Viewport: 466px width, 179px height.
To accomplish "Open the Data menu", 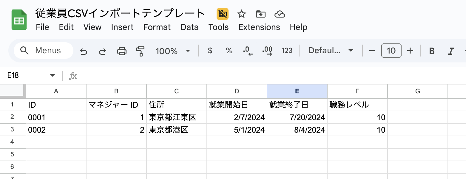I will (189, 27).
